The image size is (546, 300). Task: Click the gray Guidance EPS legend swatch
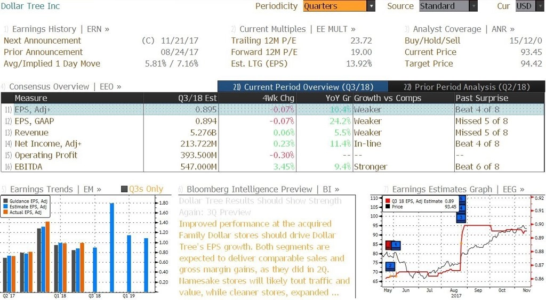pyautogui.click(x=5, y=201)
